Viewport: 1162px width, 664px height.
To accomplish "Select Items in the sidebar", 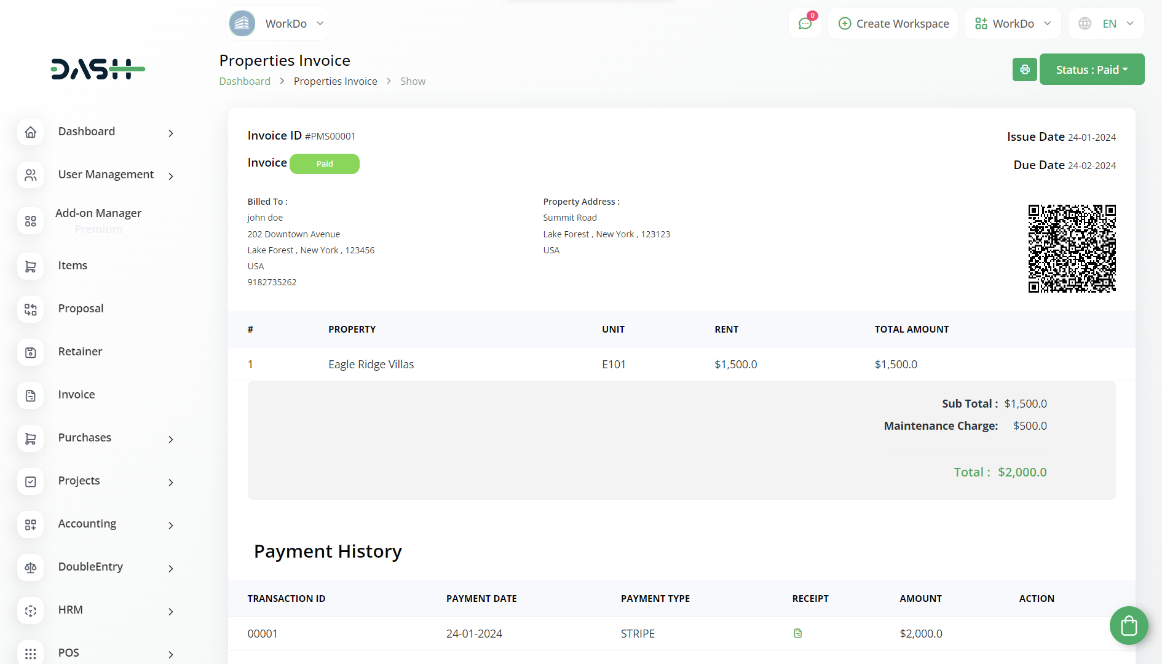I will [x=73, y=266].
